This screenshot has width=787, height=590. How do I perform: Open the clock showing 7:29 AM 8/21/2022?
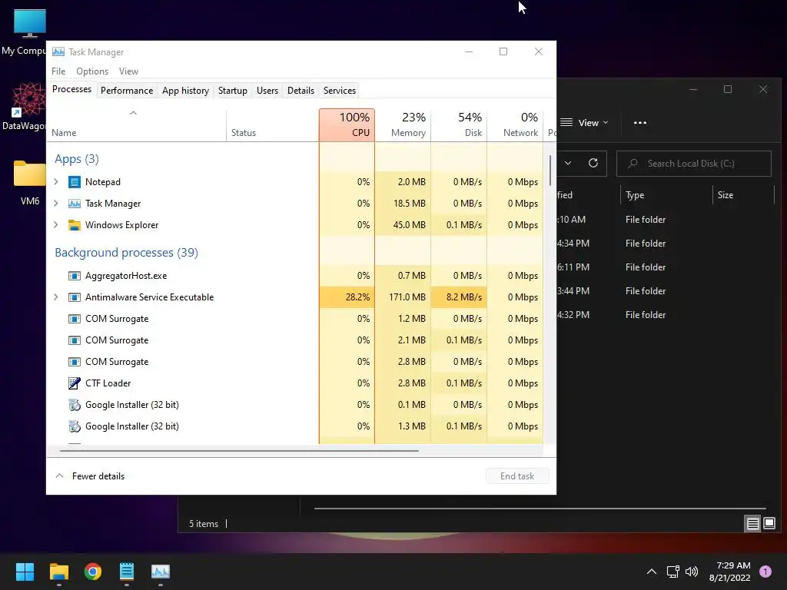click(730, 572)
